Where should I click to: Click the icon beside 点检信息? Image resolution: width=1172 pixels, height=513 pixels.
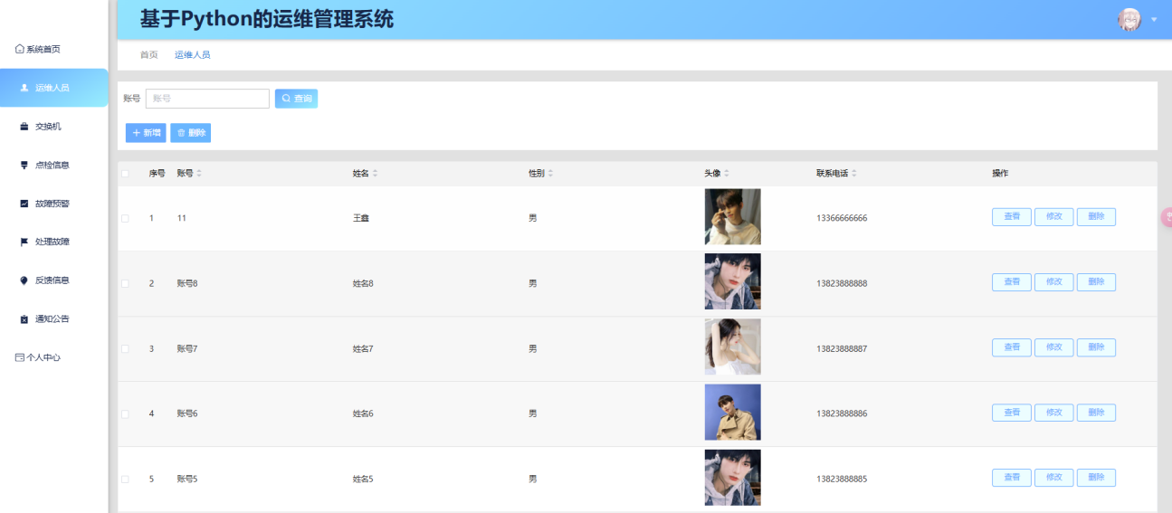(x=24, y=165)
